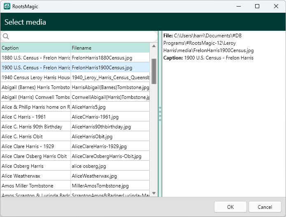Click filename 1940_Leroy_Harris_Census_Queensb

111,78
